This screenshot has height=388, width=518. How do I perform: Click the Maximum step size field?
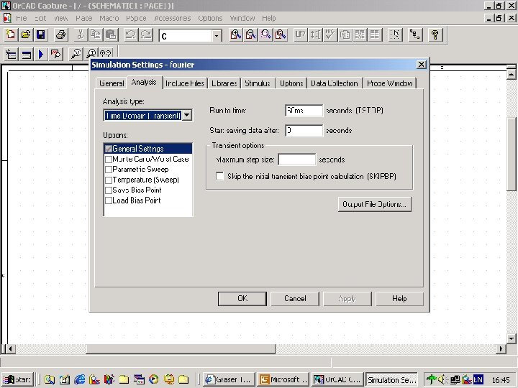click(297, 160)
